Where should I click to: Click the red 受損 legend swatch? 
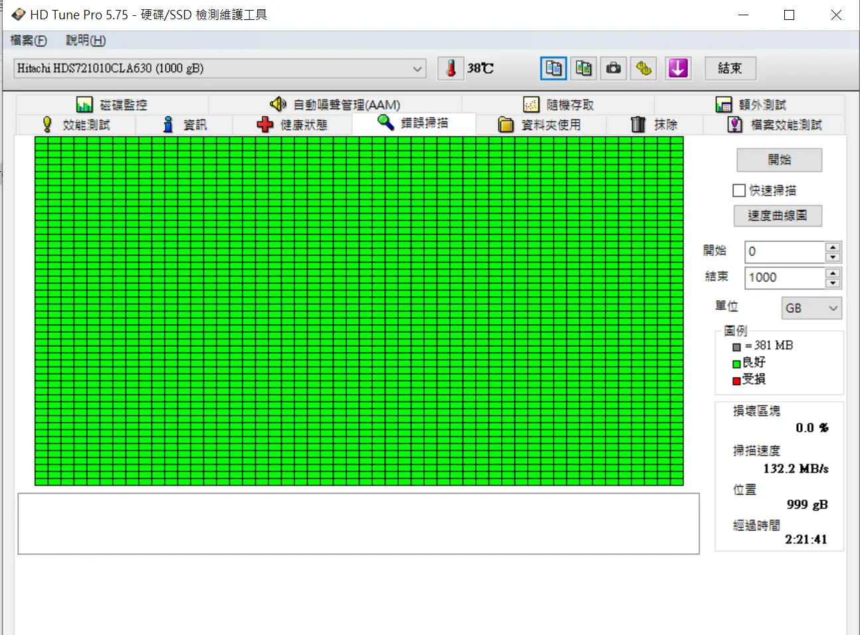point(736,381)
